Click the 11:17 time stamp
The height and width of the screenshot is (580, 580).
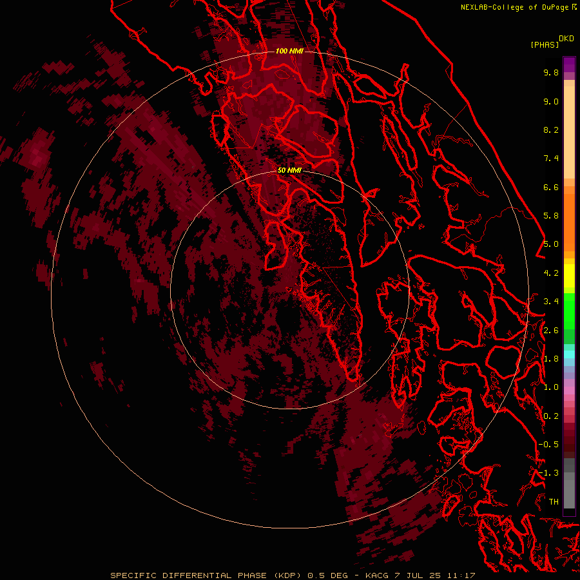point(461,575)
